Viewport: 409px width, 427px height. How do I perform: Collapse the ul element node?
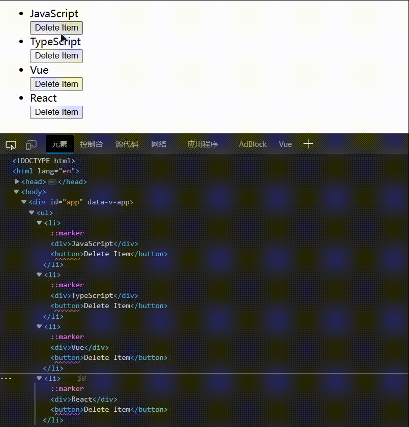(x=32, y=212)
